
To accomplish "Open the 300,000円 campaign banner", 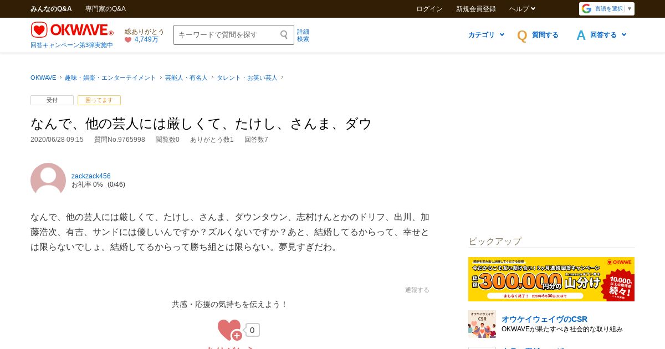I will [x=551, y=279].
